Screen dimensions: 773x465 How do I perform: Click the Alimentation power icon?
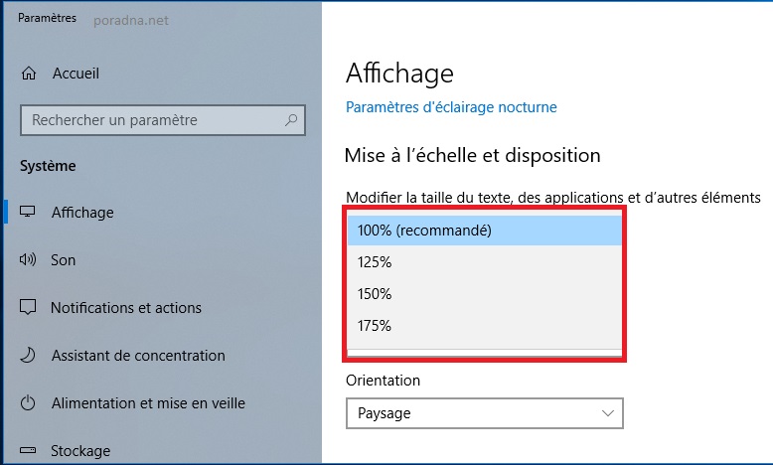click(28, 403)
